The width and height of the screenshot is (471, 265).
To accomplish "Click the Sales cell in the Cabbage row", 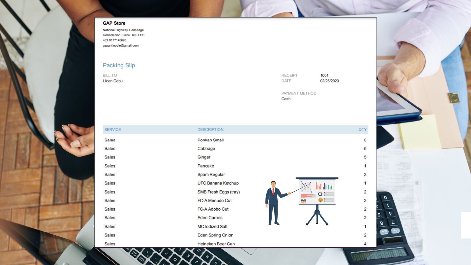I will click(110, 149).
